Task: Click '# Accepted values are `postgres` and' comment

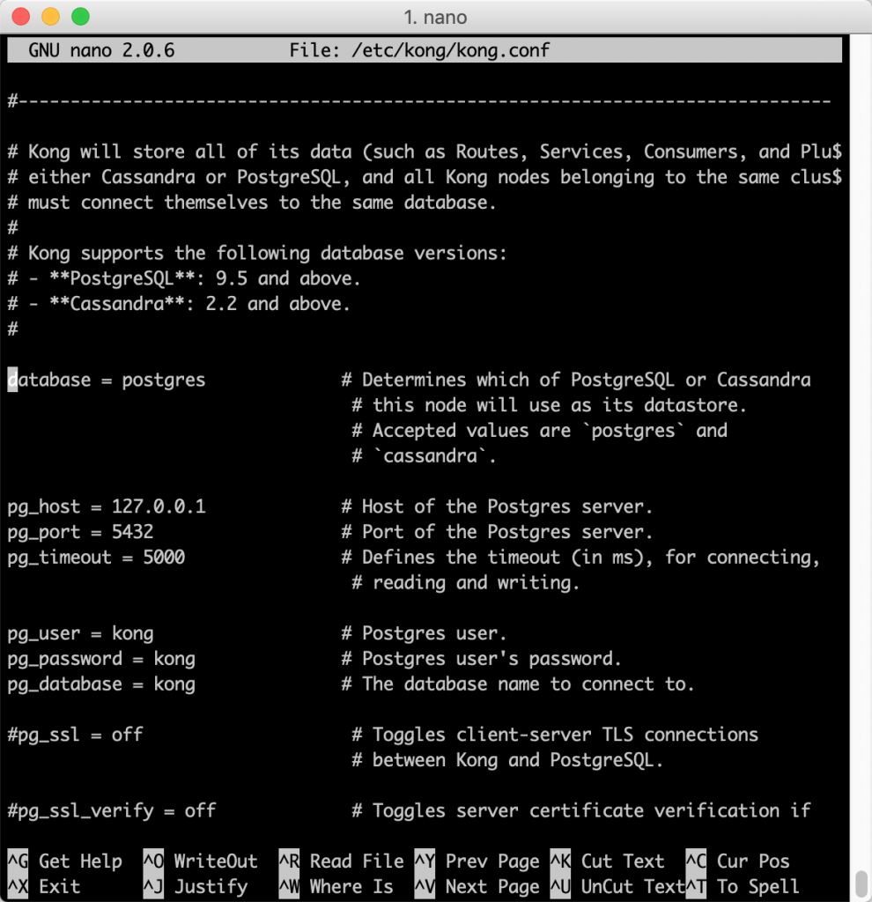Action: tap(539, 431)
